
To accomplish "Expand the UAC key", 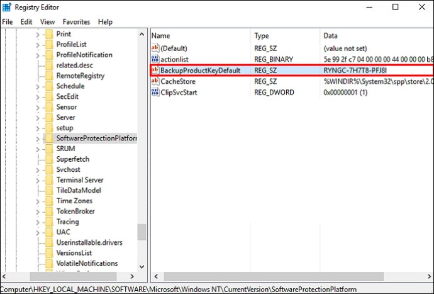I will 38,233.
